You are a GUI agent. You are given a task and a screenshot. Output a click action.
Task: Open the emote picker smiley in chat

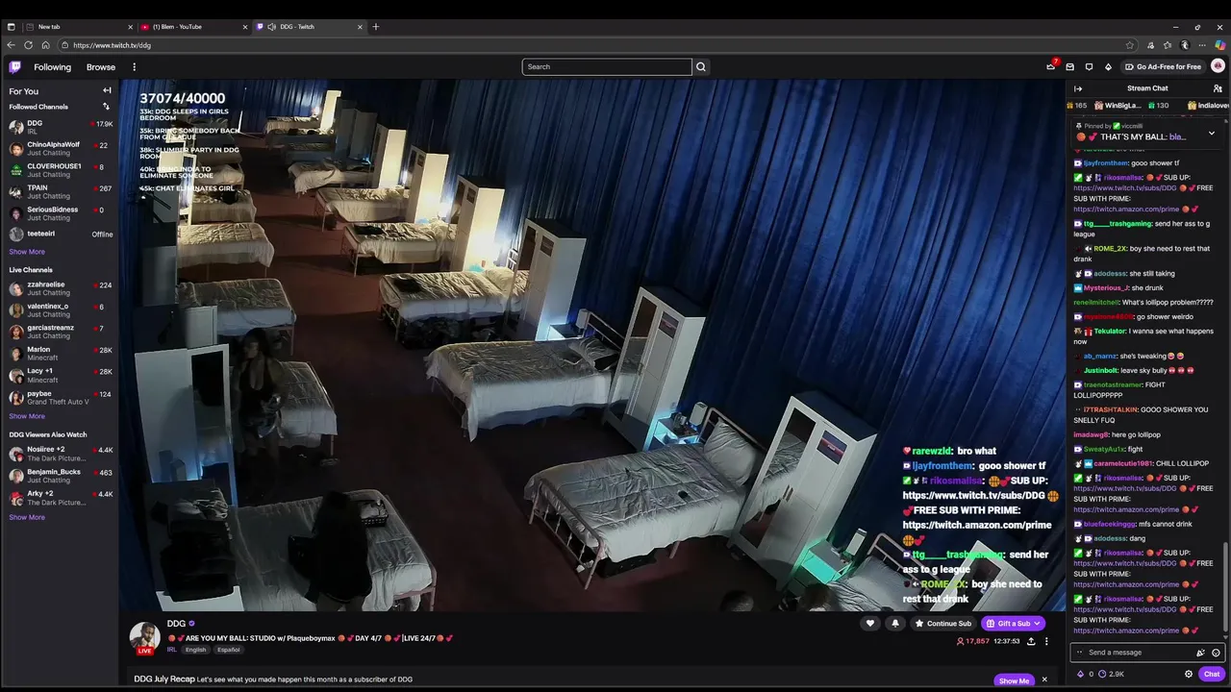[1216, 653]
